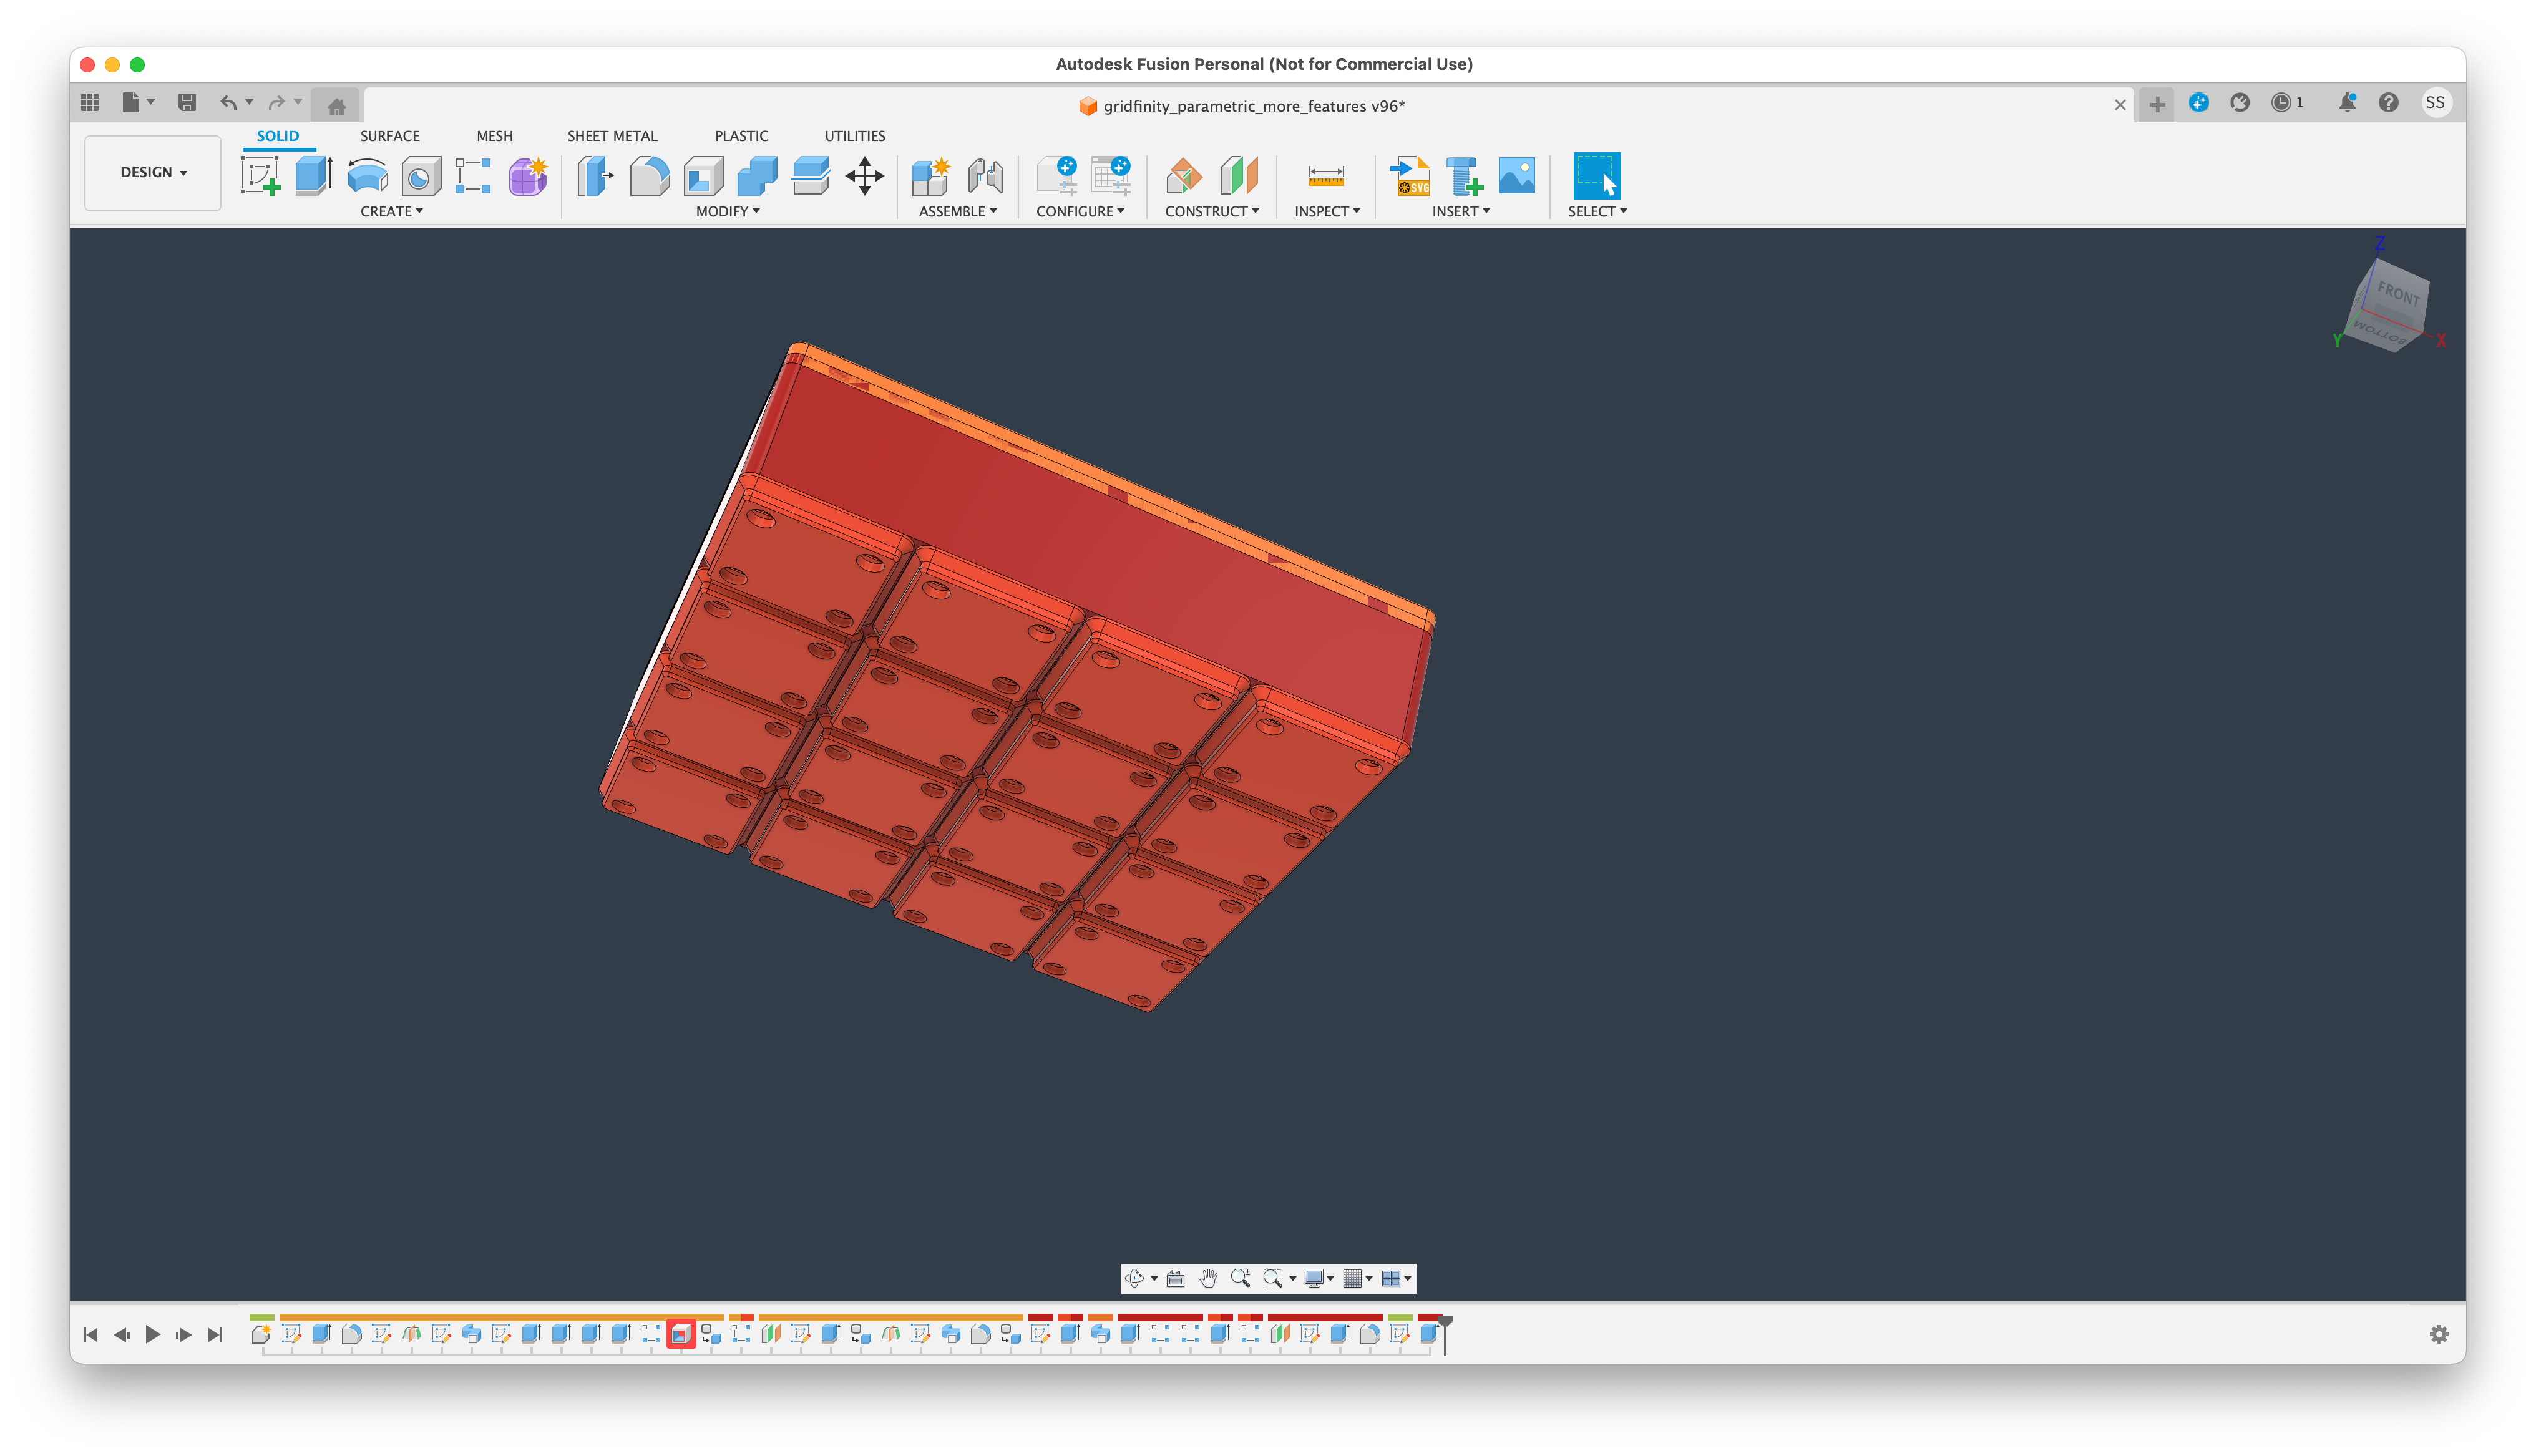The image size is (2536, 1456).
Task: Select the Rectangular Pattern tool
Action: pyautogui.click(x=474, y=176)
